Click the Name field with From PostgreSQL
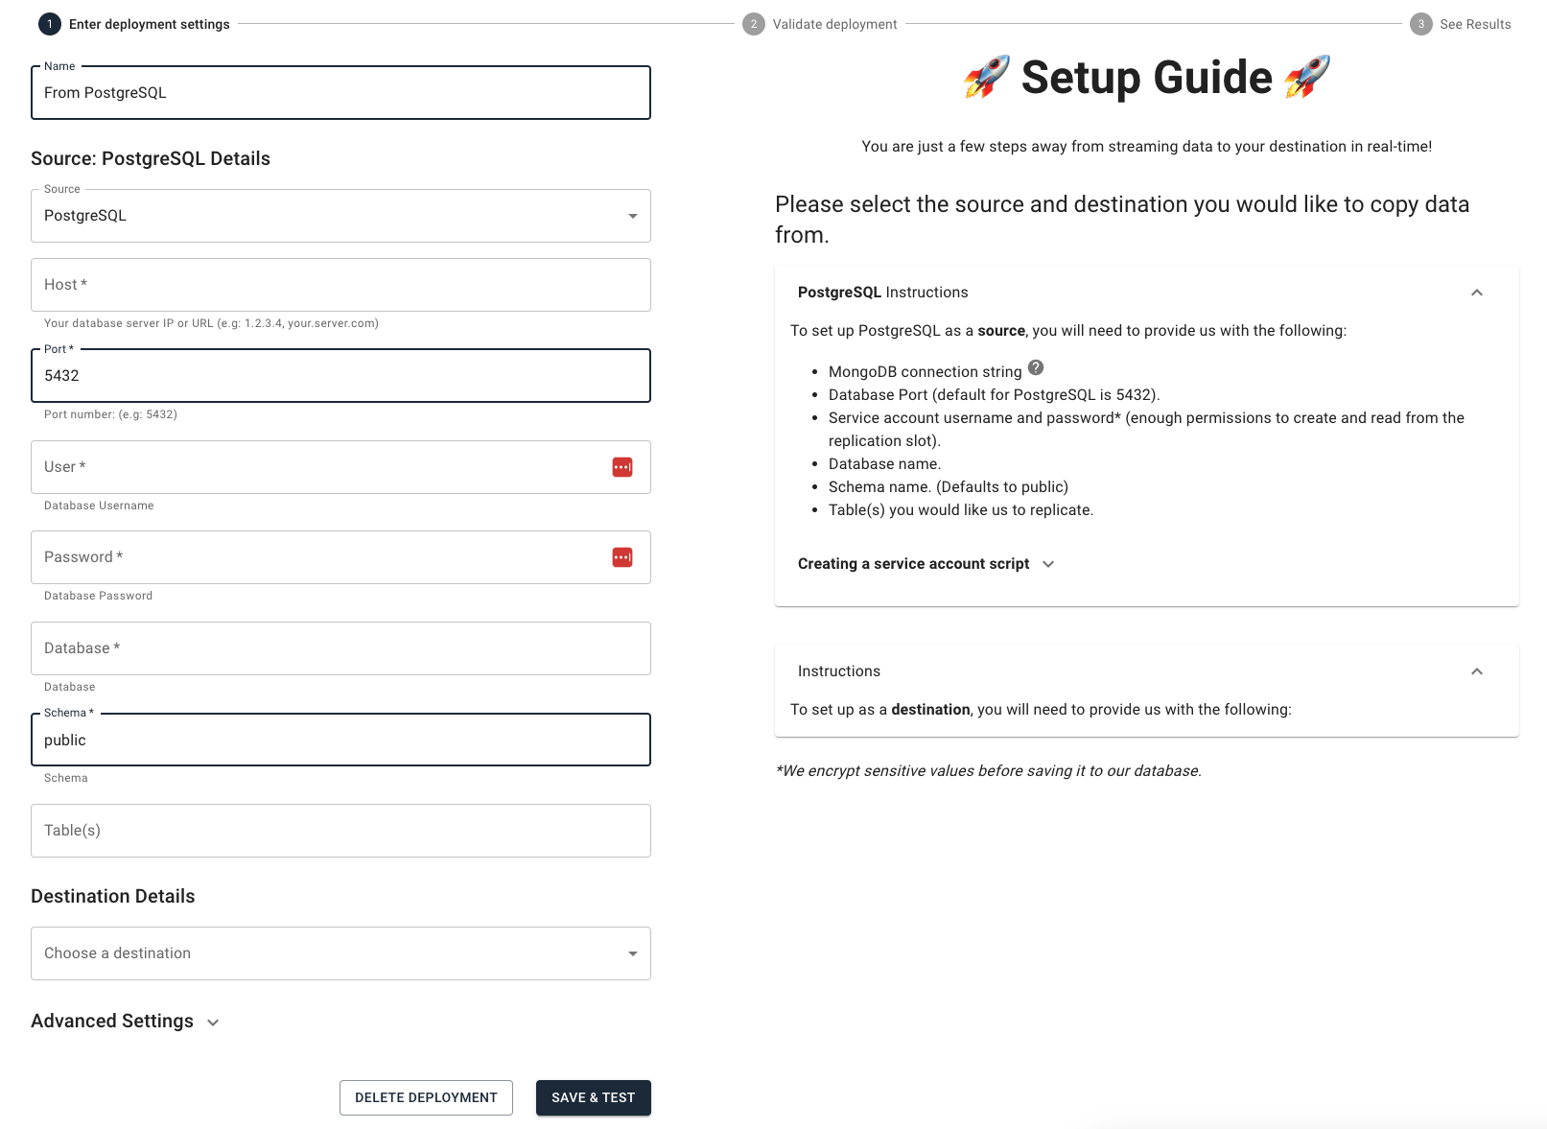The image size is (1547, 1129). pos(340,93)
